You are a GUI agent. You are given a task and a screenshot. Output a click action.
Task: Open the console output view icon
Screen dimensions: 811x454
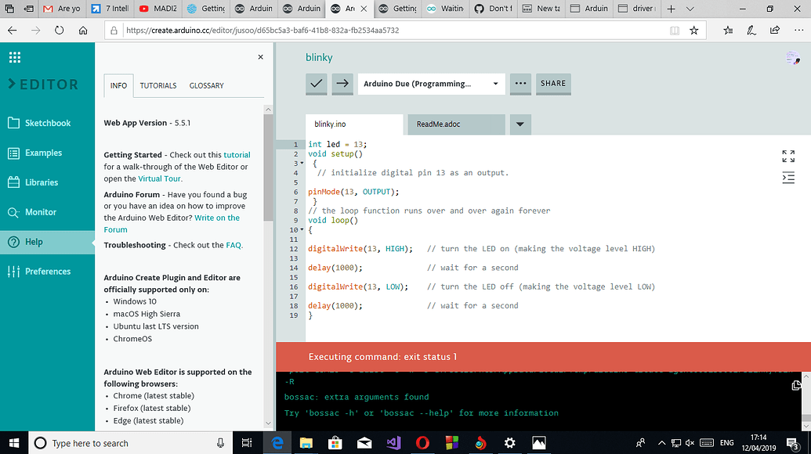click(788, 178)
